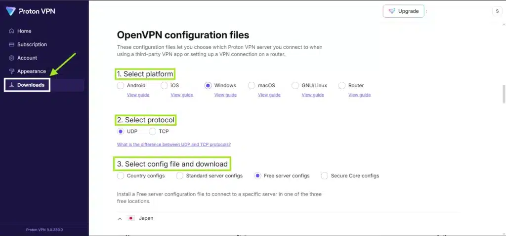Choose the TCP protocol
This screenshot has width=506, height=236.
[x=152, y=132]
